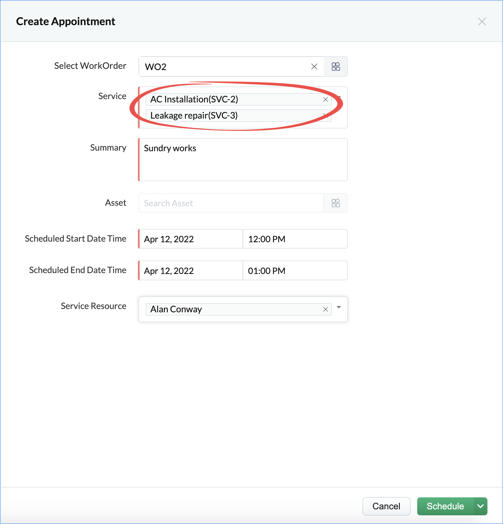This screenshot has height=524, width=503.
Task: Open work order lookup grid icon
Action: [x=336, y=66]
